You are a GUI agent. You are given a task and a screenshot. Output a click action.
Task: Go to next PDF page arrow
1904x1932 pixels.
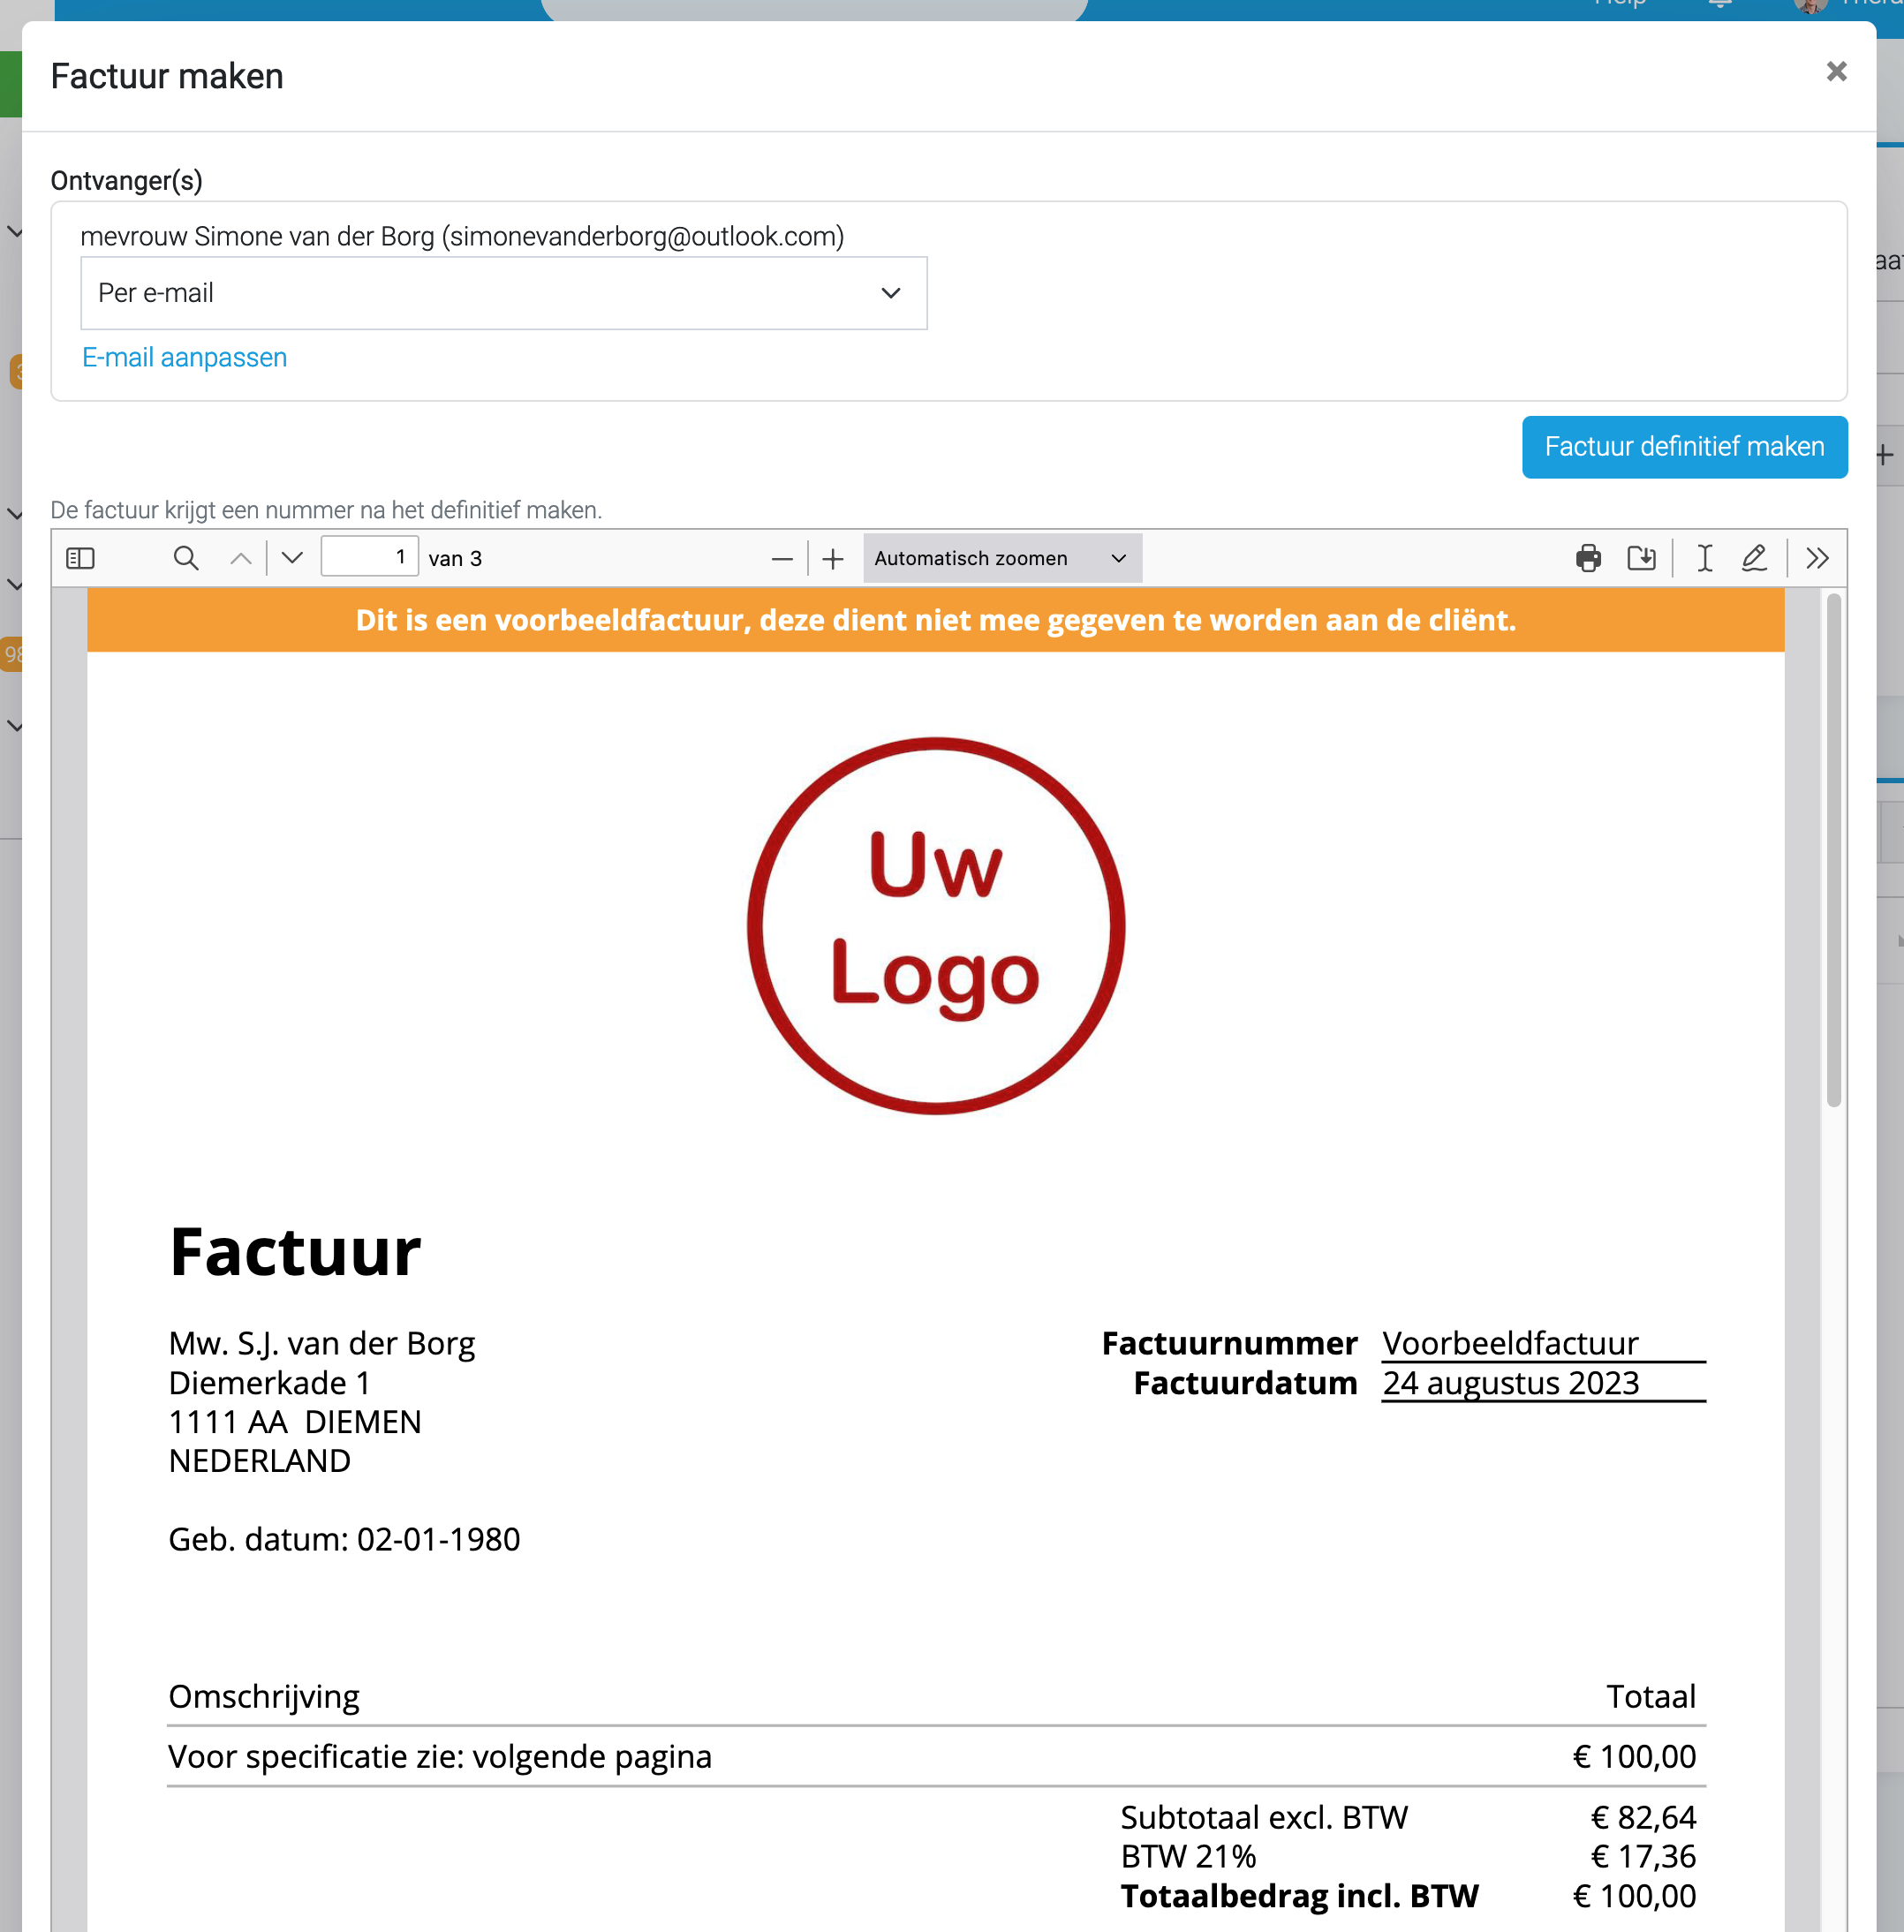(x=292, y=558)
